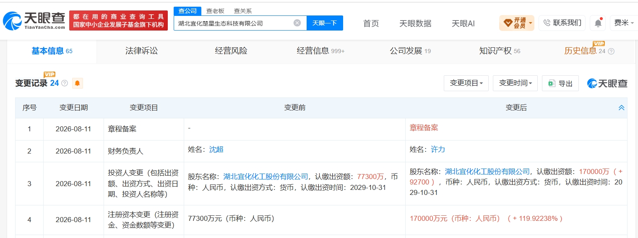Screen dimensions: 638x238
Task: Expand the 开通会员 dropdown arrow
Action: click(531, 23)
